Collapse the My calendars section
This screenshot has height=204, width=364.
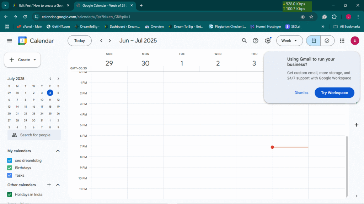(58, 151)
